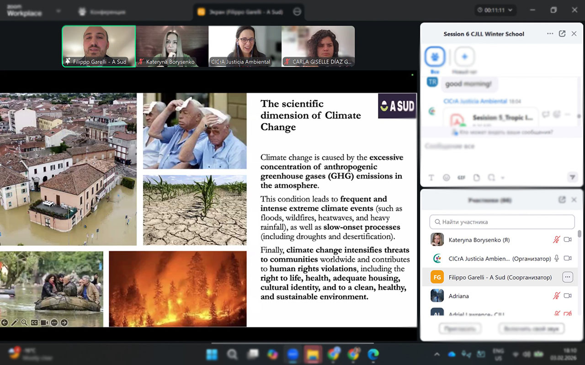Viewport: 585px width, 365px height.
Task: Toggle Adriana's microphone icon
Action: coord(556,296)
